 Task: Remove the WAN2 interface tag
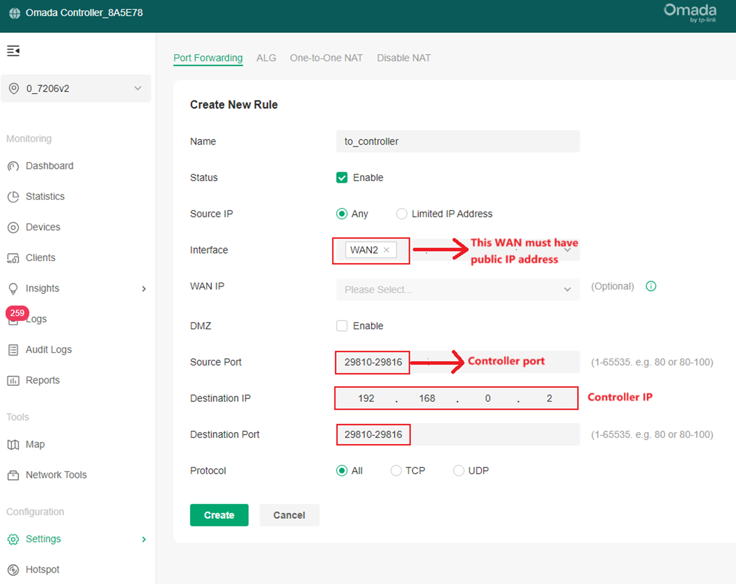(386, 250)
